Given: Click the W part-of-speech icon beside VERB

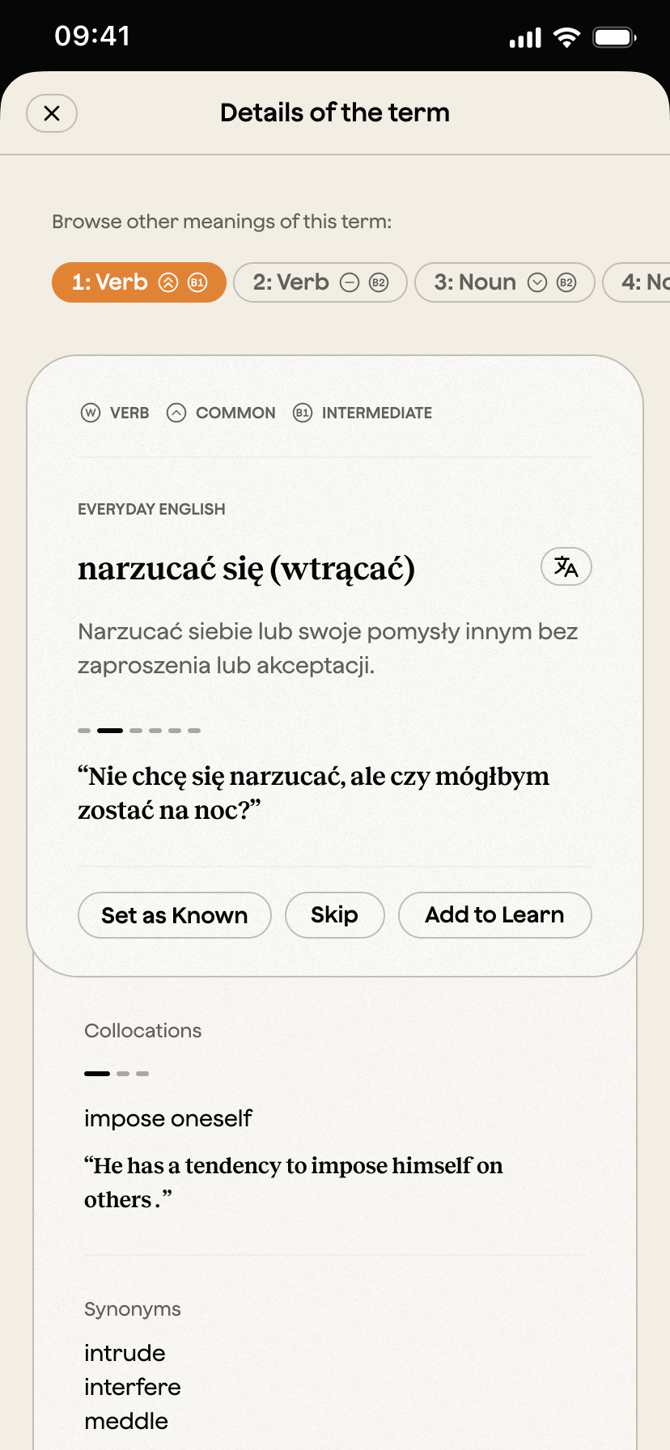Looking at the screenshot, I should pos(89,413).
